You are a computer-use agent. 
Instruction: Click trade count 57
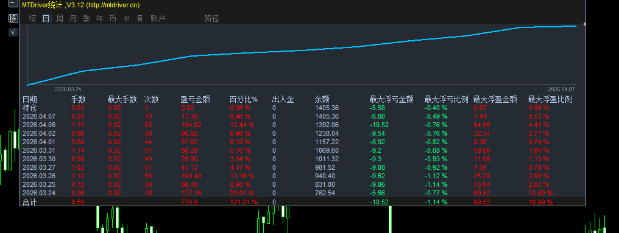(x=148, y=150)
